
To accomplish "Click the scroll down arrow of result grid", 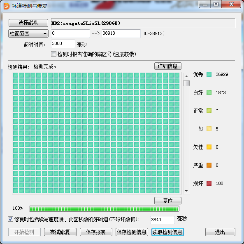I will pos(186,191).
